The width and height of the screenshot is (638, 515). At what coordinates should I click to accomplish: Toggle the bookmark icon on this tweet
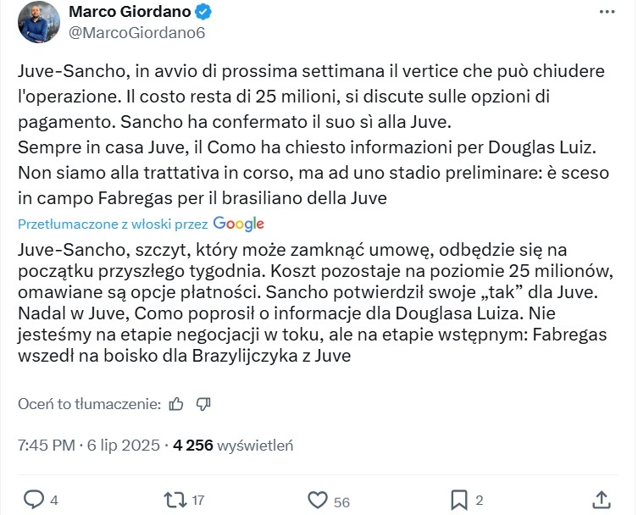(x=458, y=500)
